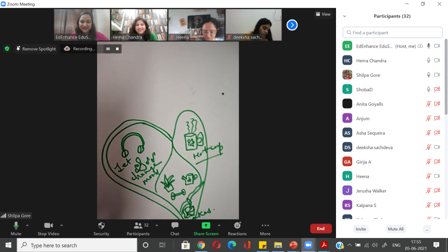Click Remove Spotlight
448x252 pixels.
(36, 49)
